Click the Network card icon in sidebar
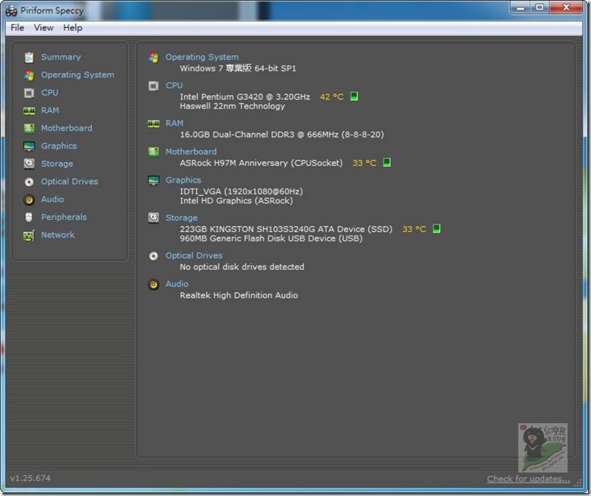The height and width of the screenshot is (496, 591). pos(29,235)
